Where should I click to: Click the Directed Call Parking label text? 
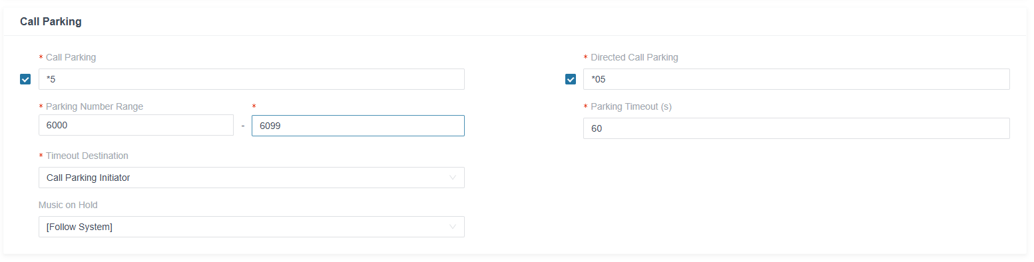pos(635,57)
